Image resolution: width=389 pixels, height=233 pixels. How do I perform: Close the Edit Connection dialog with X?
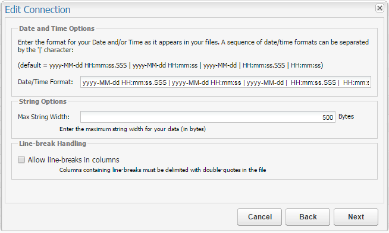[379, 8]
